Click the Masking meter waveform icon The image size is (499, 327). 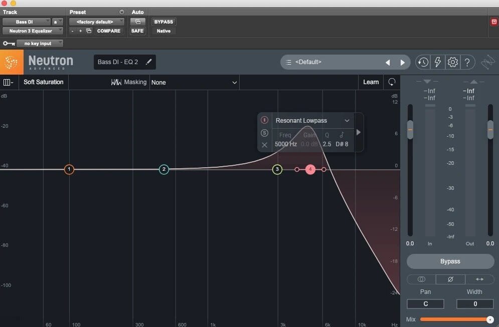pyautogui.click(x=116, y=82)
